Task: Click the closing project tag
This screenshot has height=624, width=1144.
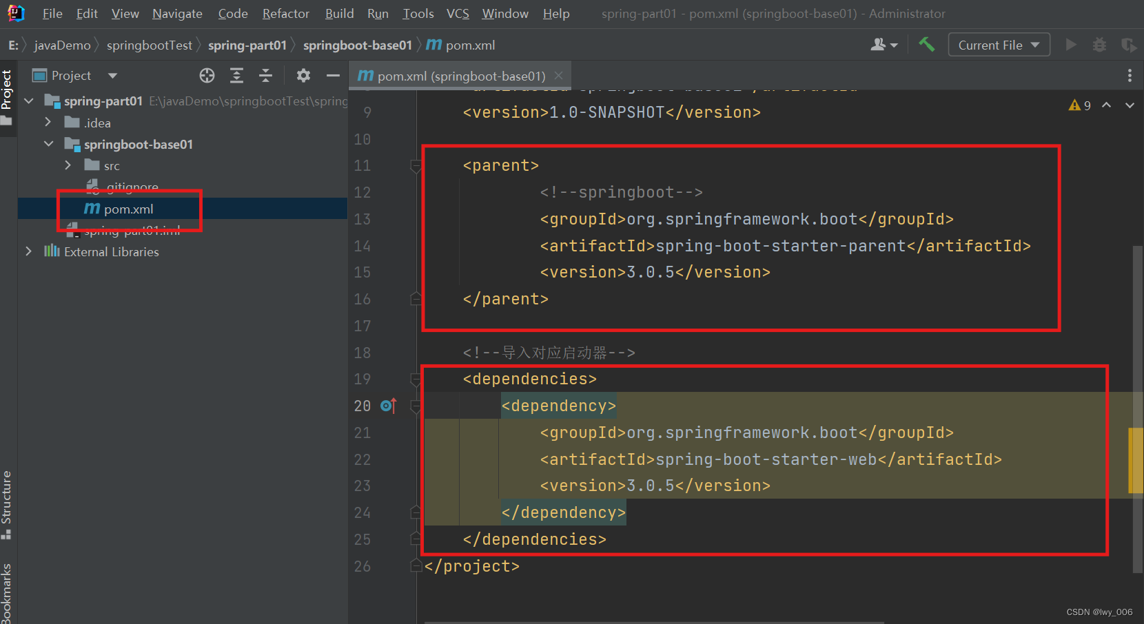Action: (x=472, y=566)
